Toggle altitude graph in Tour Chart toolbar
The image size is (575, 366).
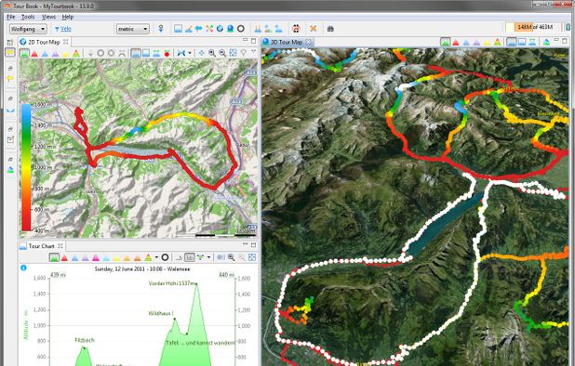tap(54, 257)
